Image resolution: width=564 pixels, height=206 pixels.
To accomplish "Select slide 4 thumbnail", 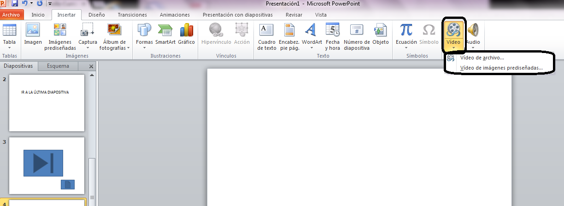I will click(47, 203).
